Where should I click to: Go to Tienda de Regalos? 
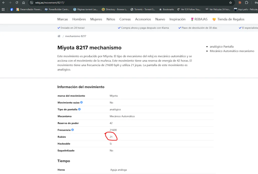tap(228, 19)
